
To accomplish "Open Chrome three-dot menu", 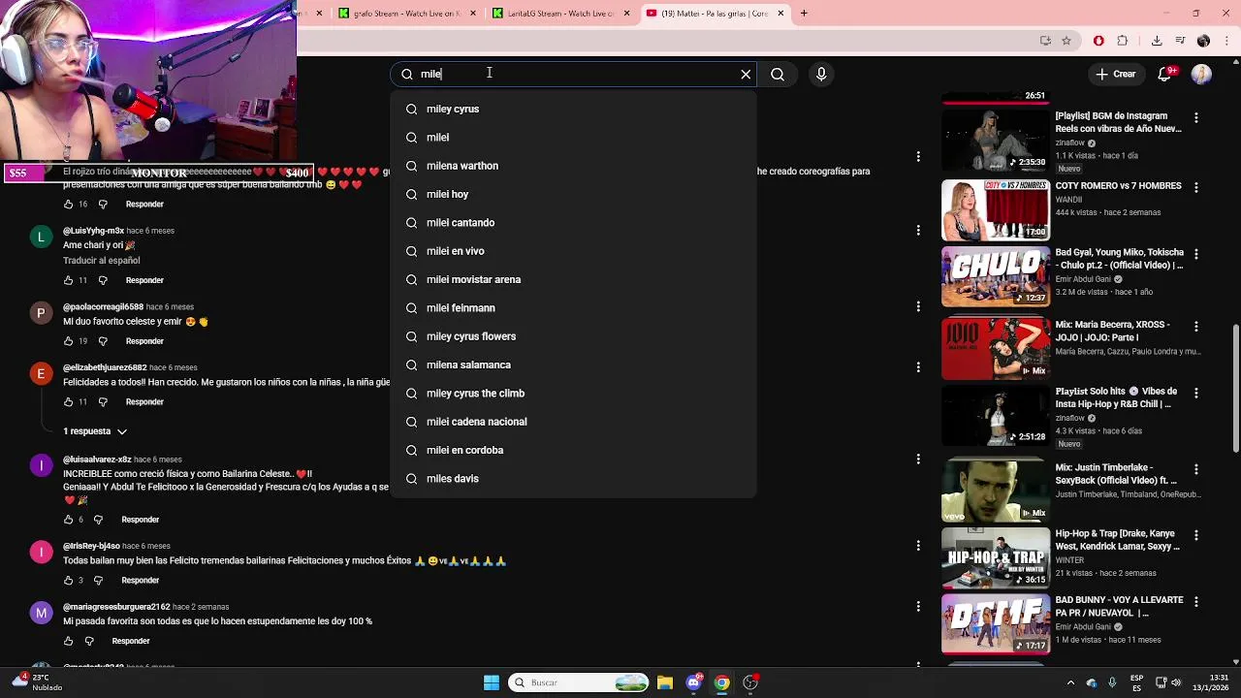I will point(1225,41).
